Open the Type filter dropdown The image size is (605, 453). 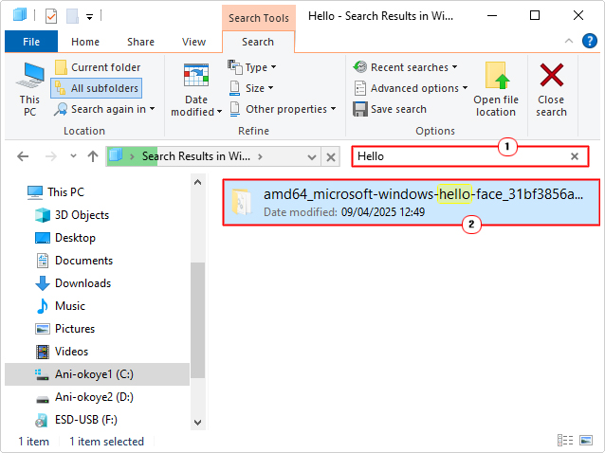(x=251, y=67)
